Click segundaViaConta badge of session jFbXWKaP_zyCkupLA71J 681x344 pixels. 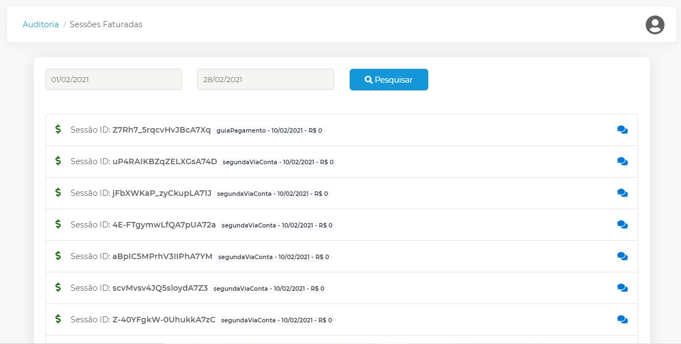point(273,194)
